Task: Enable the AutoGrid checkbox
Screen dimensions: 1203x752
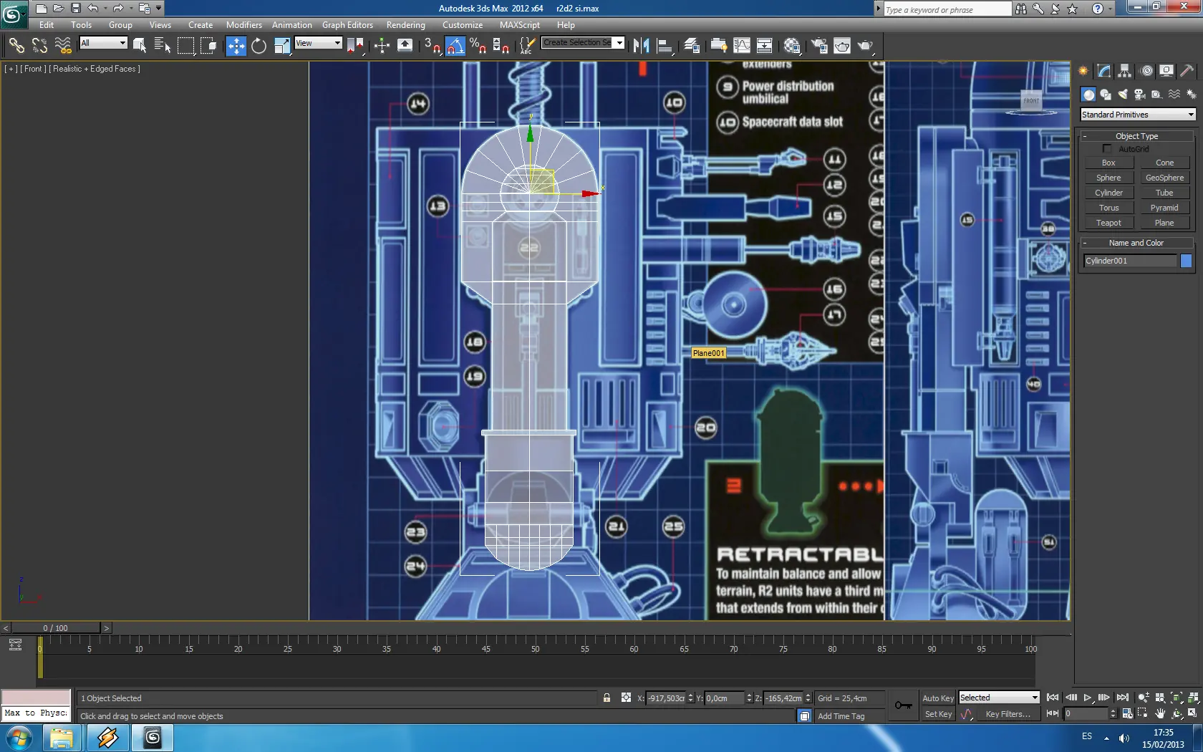Action: click(1107, 149)
